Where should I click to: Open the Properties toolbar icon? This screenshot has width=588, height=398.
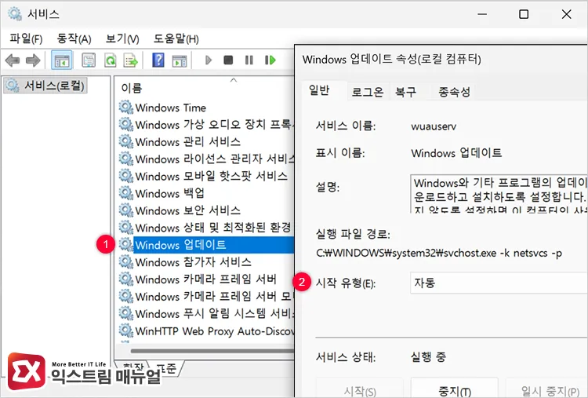[89, 60]
